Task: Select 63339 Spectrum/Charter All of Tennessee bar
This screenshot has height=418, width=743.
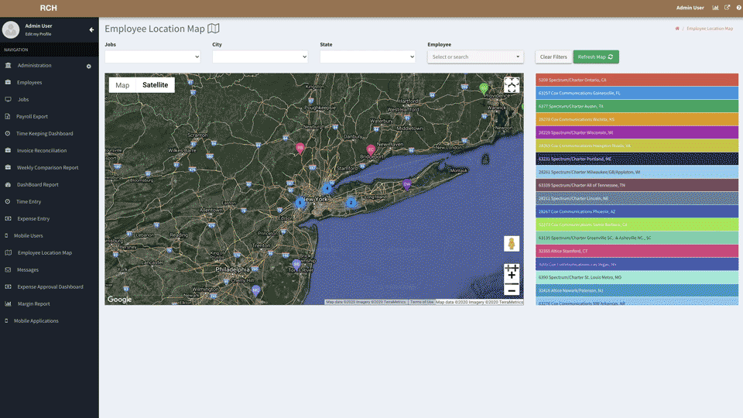Action: [x=637, y=185]
